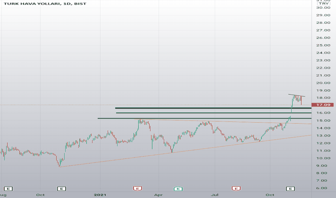Click the dark E marker nearest the 2020 Oct label
The height and width of the screenshot is (198, 336).
[62, 189]
